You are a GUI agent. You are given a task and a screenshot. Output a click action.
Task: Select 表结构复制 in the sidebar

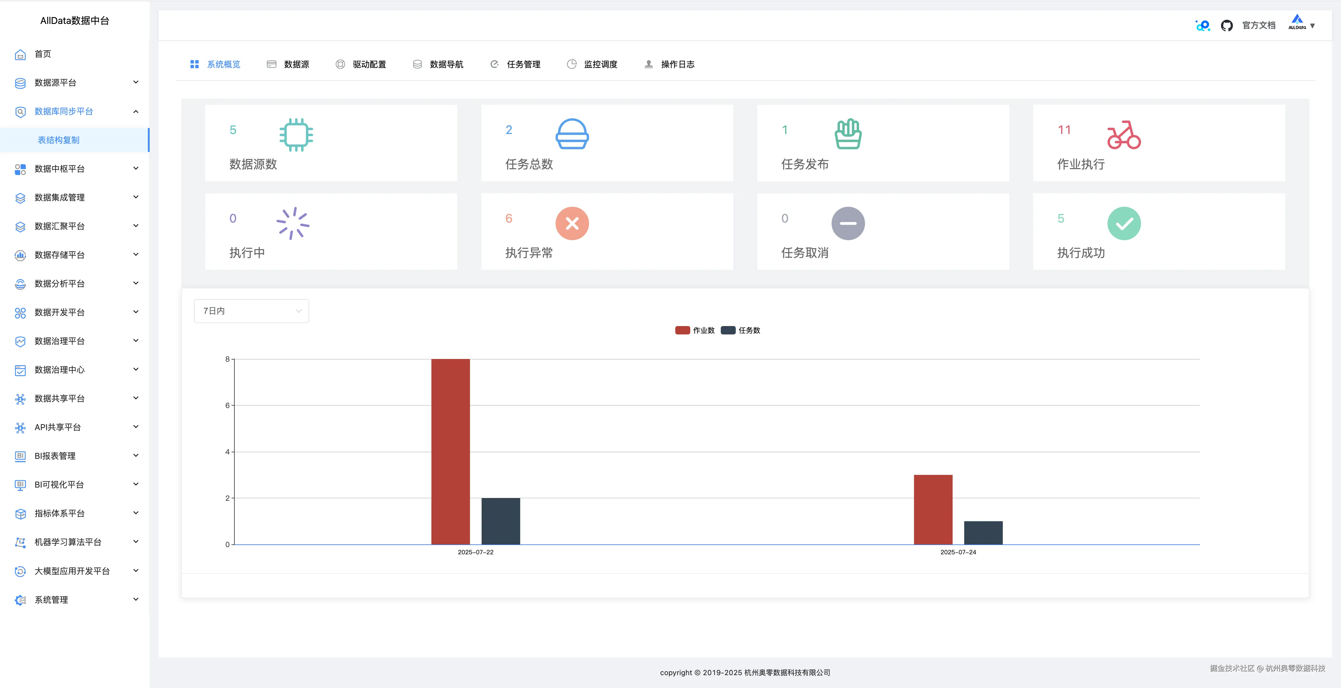(x=59, y=140)
